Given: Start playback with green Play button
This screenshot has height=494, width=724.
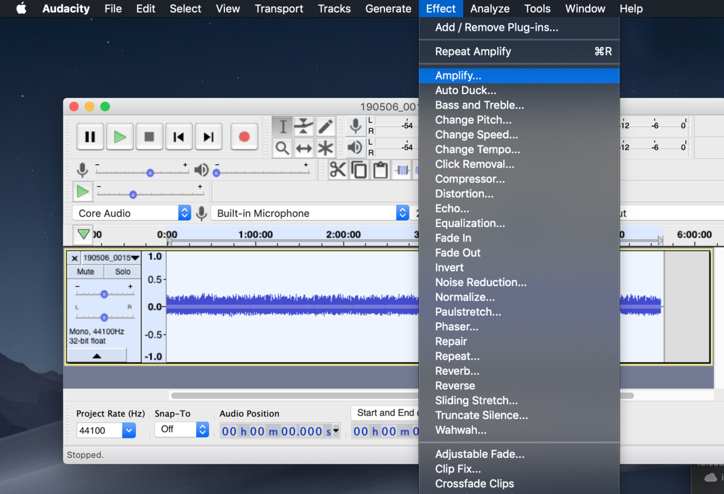Looking at the screenshot, I should click(119, 137).
